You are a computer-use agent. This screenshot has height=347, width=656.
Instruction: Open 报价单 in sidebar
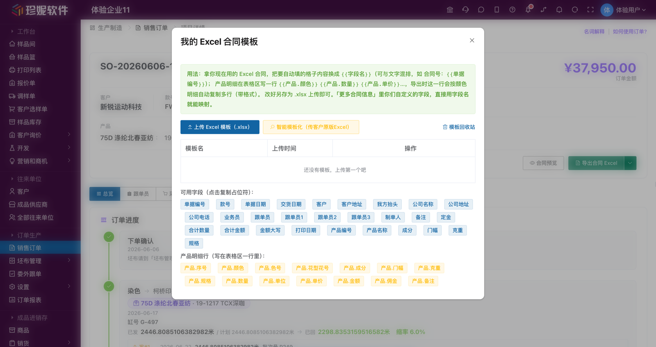[x=40, y=83]
